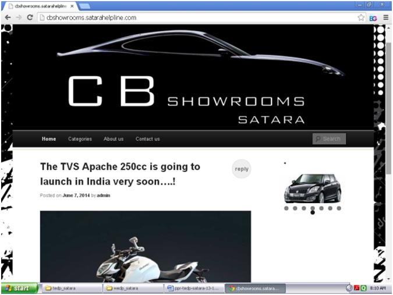Click the browser forward arrow
The image size is (393, 295).
coord(18,17)
